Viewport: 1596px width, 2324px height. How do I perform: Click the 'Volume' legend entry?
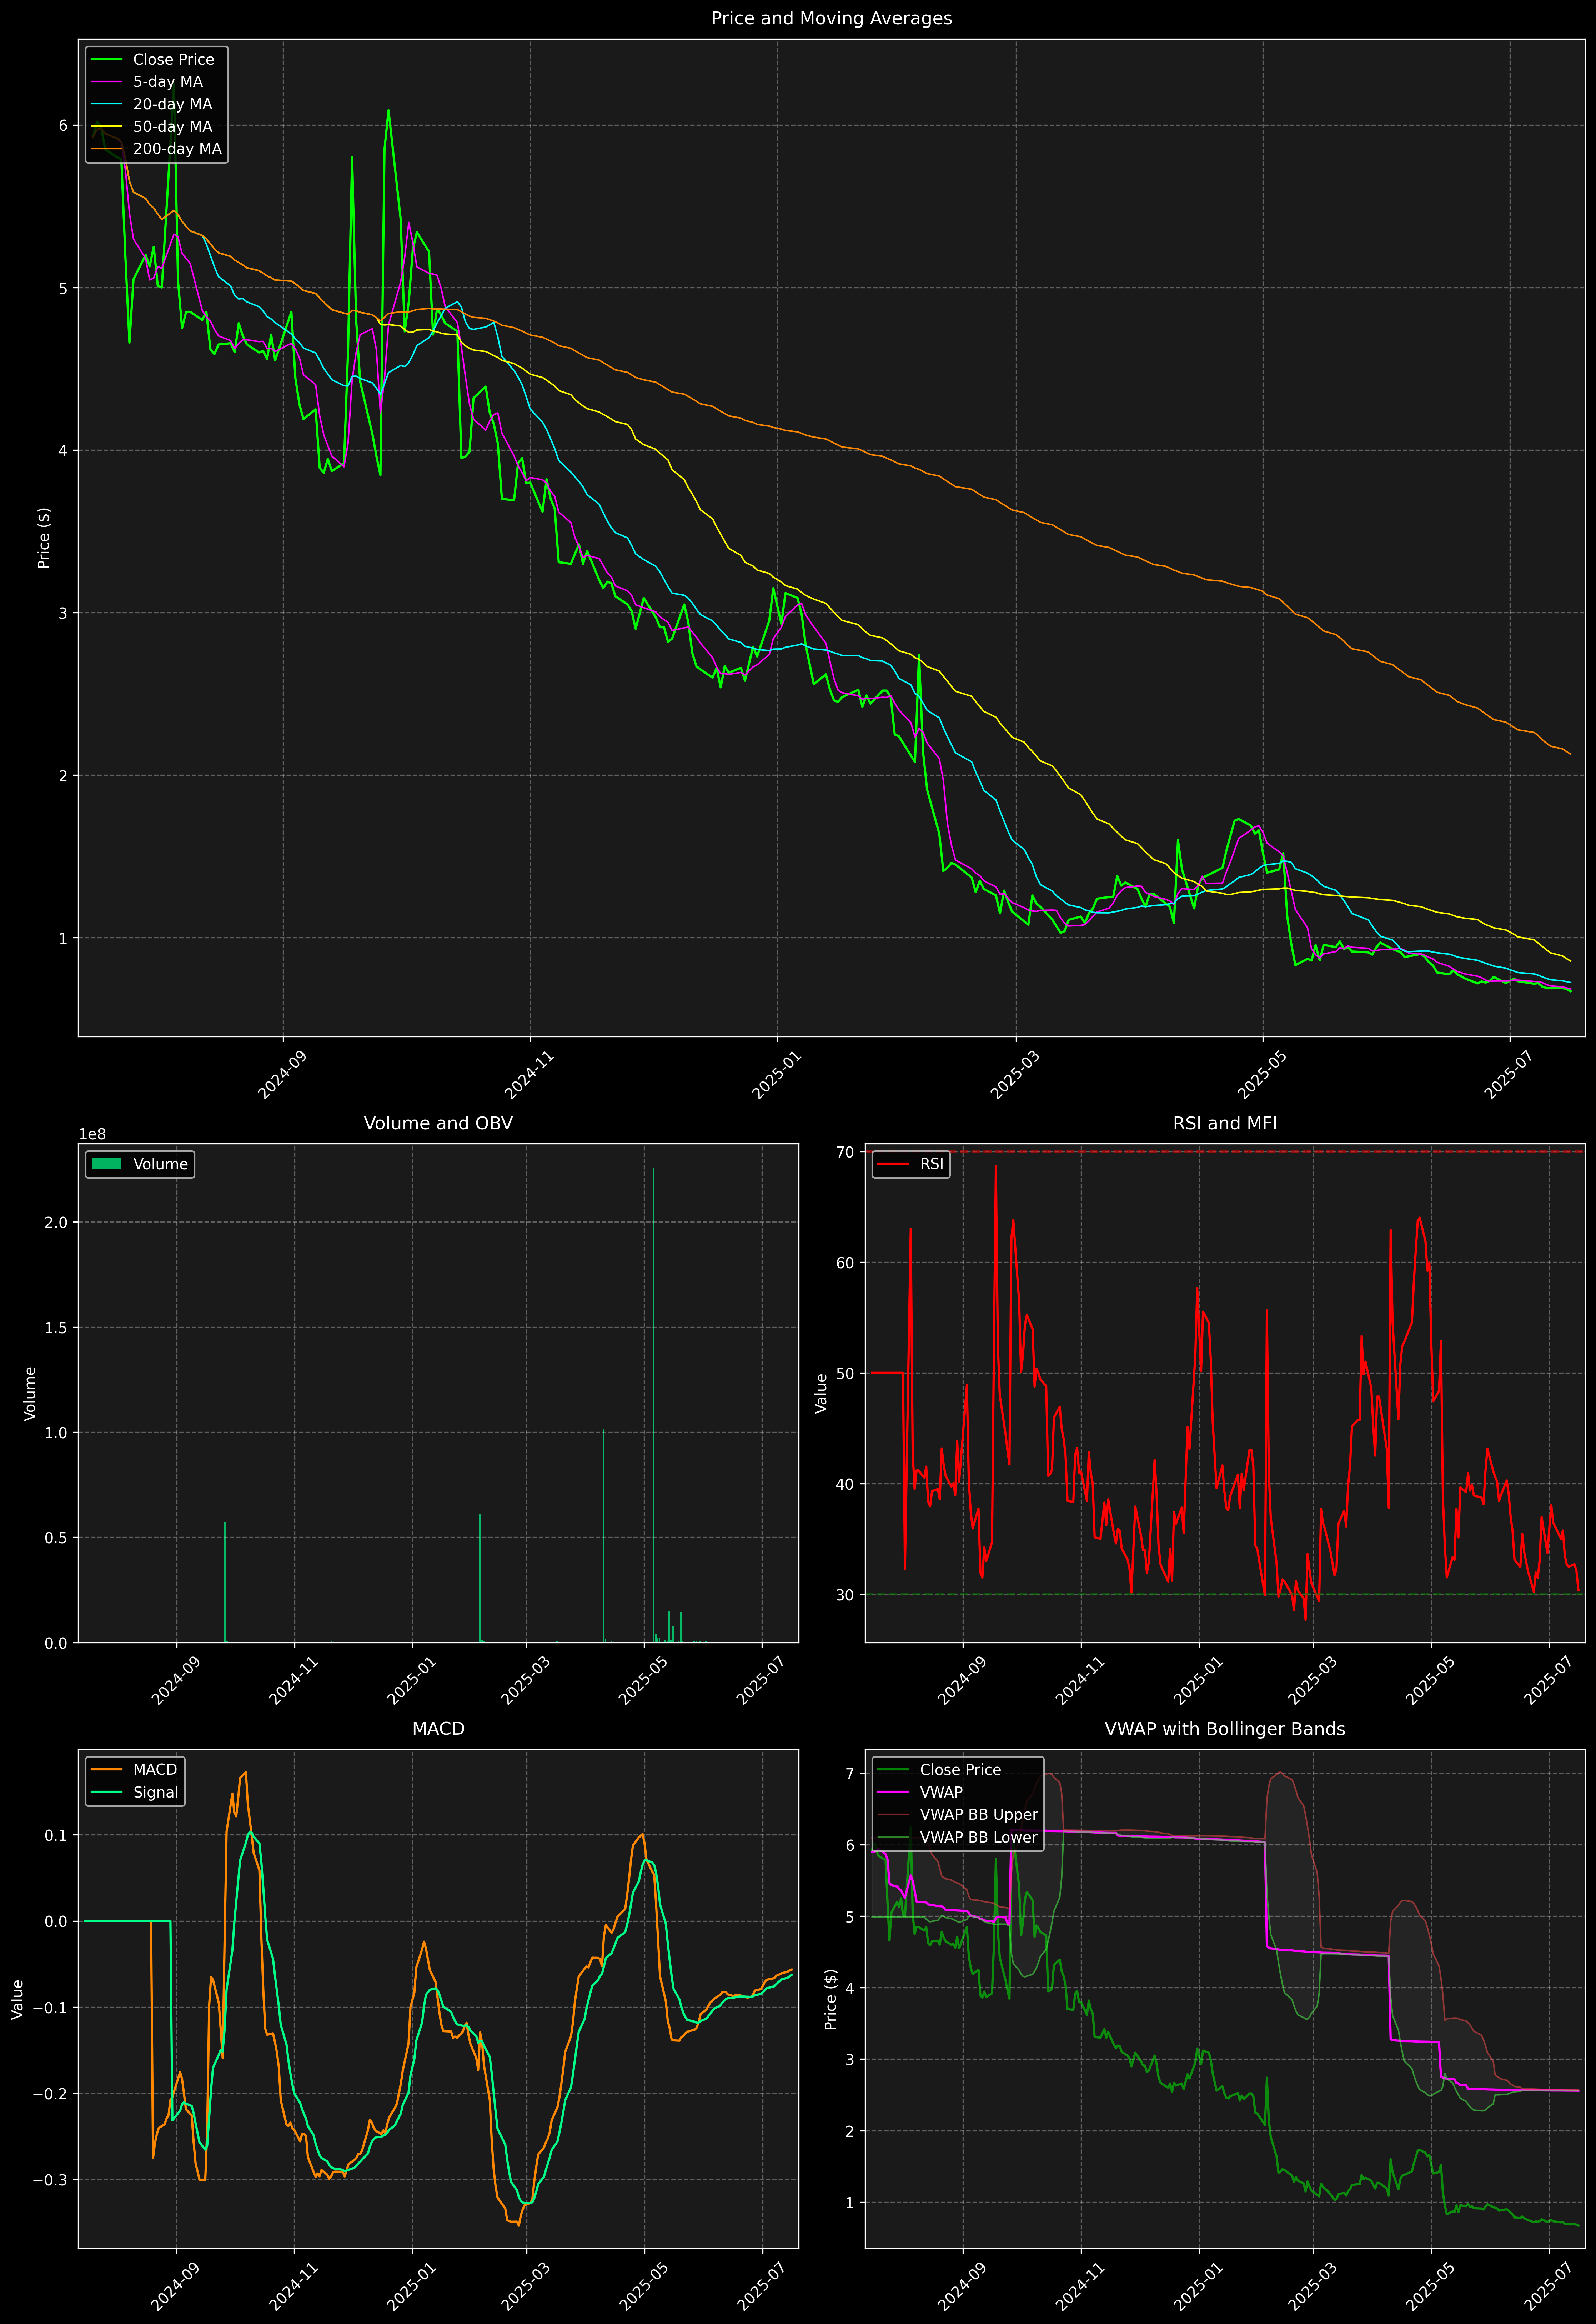(x=140, y=1164)
